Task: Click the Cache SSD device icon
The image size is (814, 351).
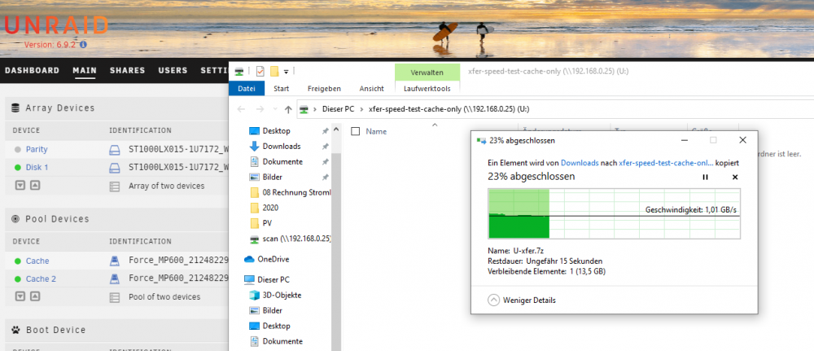Action: click(x=114, y=261)
